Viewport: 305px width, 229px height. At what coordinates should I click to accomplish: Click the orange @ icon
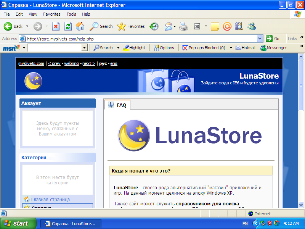pyautogui.click(x=227, y=26)
